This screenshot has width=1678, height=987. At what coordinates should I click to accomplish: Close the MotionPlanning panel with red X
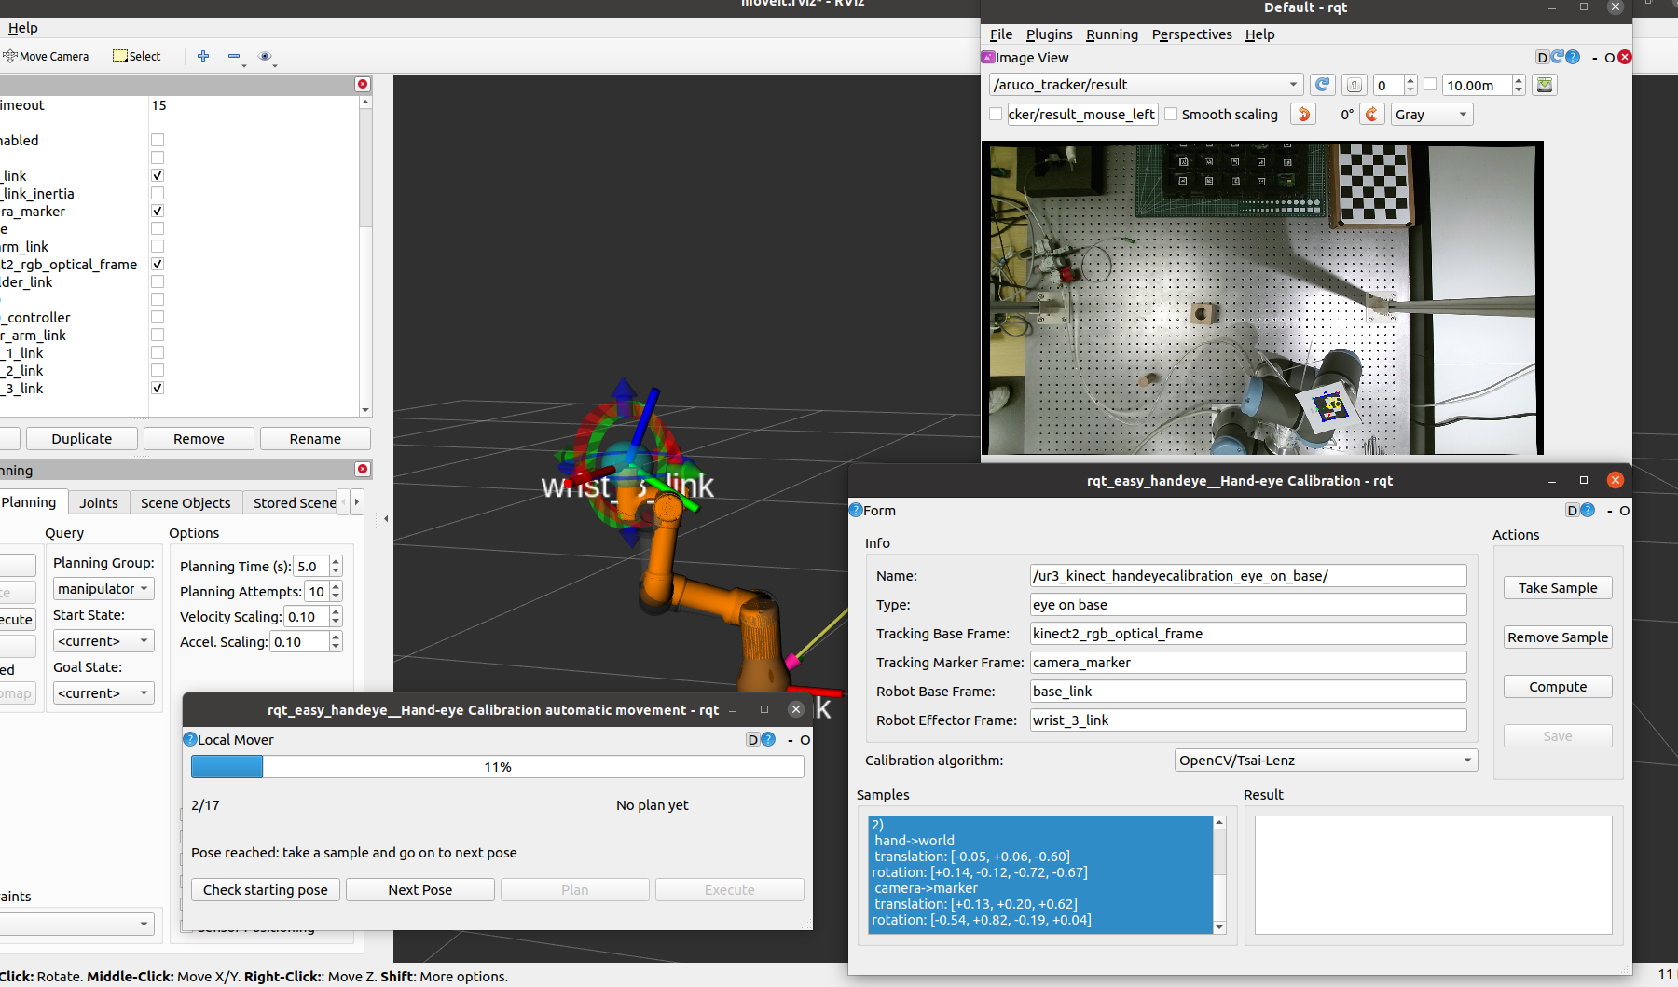coord(363,469)
